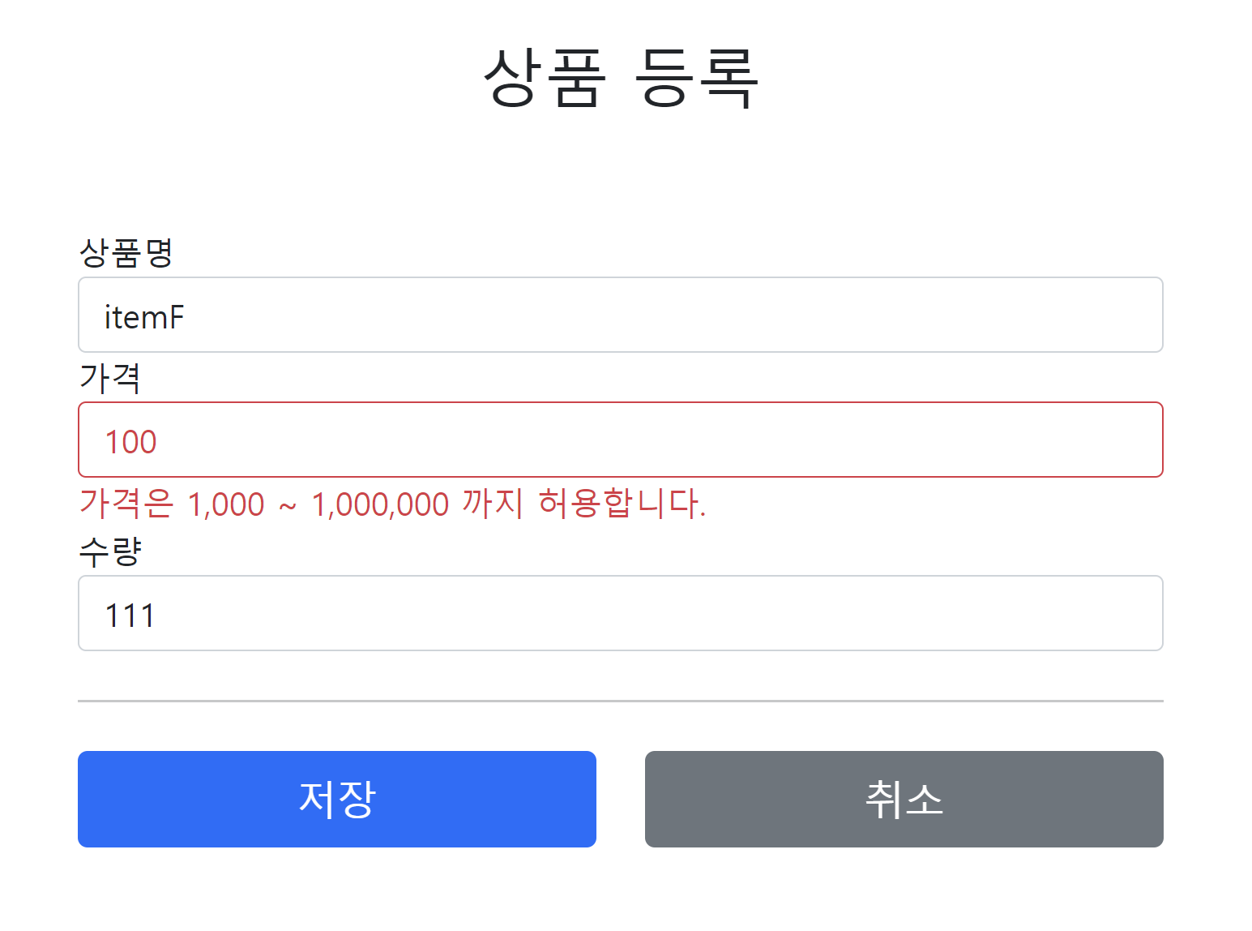This screenshot has height=931, width=1252.
Task: Click the horizontal divider above the buttons
Action: coord(620,699)
